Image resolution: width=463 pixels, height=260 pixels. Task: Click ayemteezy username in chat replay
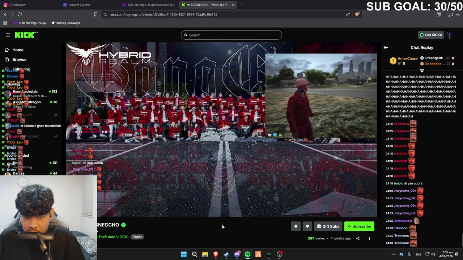[x=403, y=221]
